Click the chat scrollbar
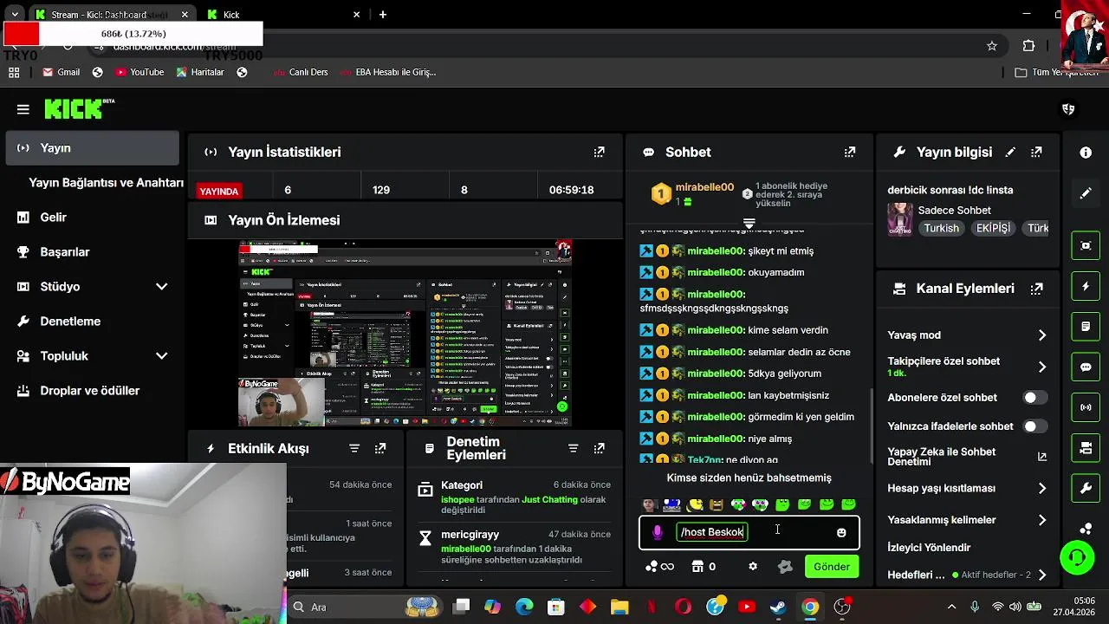 [871, 425]
